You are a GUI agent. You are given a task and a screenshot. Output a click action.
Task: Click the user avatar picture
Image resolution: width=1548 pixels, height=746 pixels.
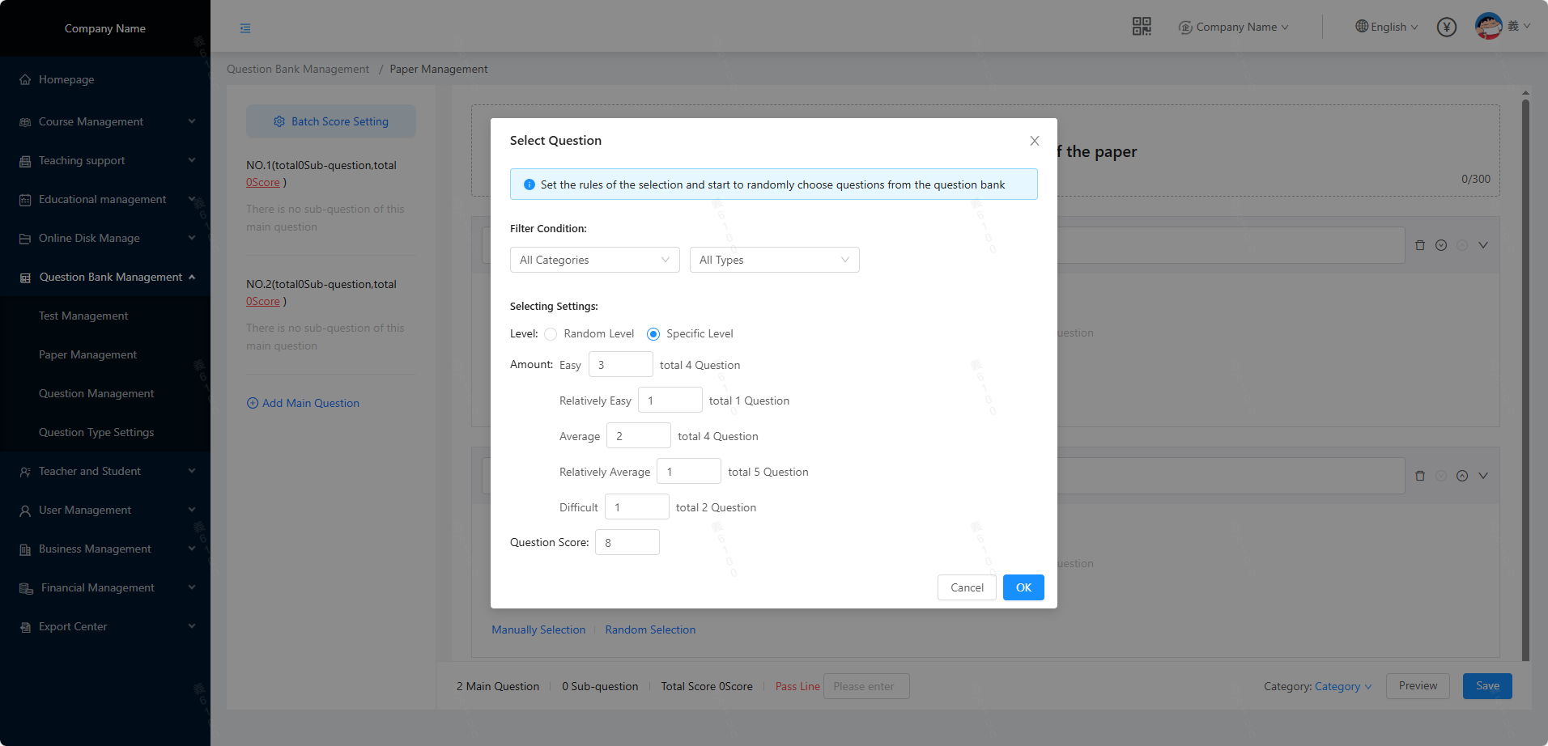pos(1488,26)
